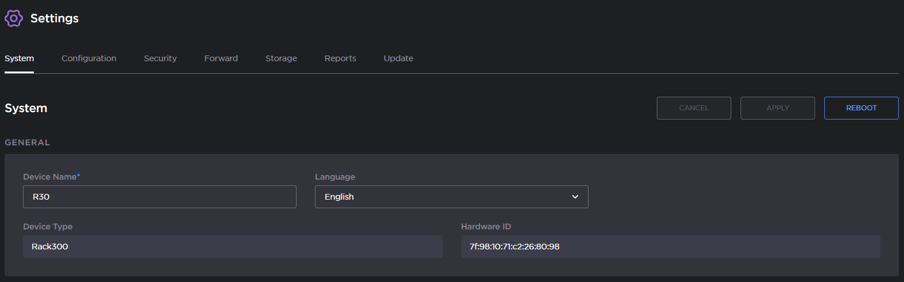This screenshot has height=282, width=904.
Task: Click the GENERAL section header
Action: (x=28, y=142)
